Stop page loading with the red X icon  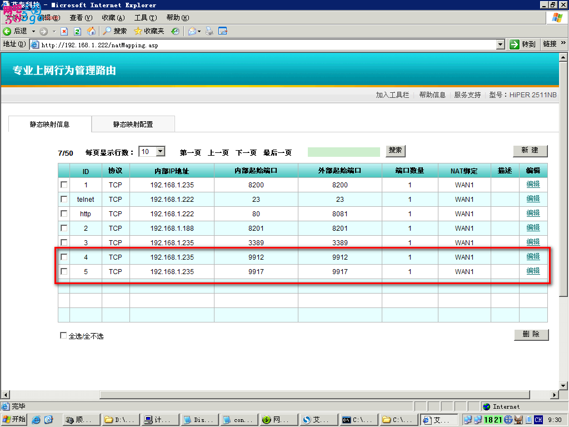click(x=64, y=31)
